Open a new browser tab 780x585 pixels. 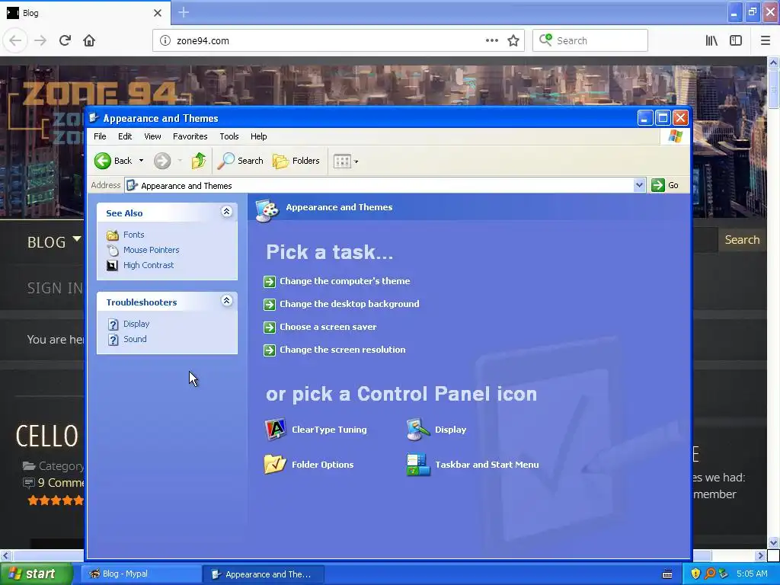tap(184, 12)
